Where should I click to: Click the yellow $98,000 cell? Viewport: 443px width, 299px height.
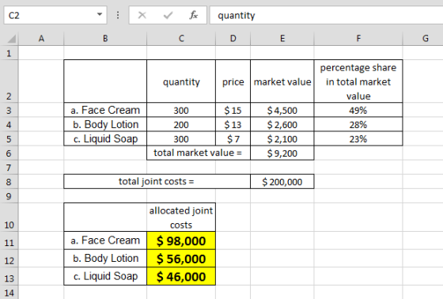[x=181, y=240]
